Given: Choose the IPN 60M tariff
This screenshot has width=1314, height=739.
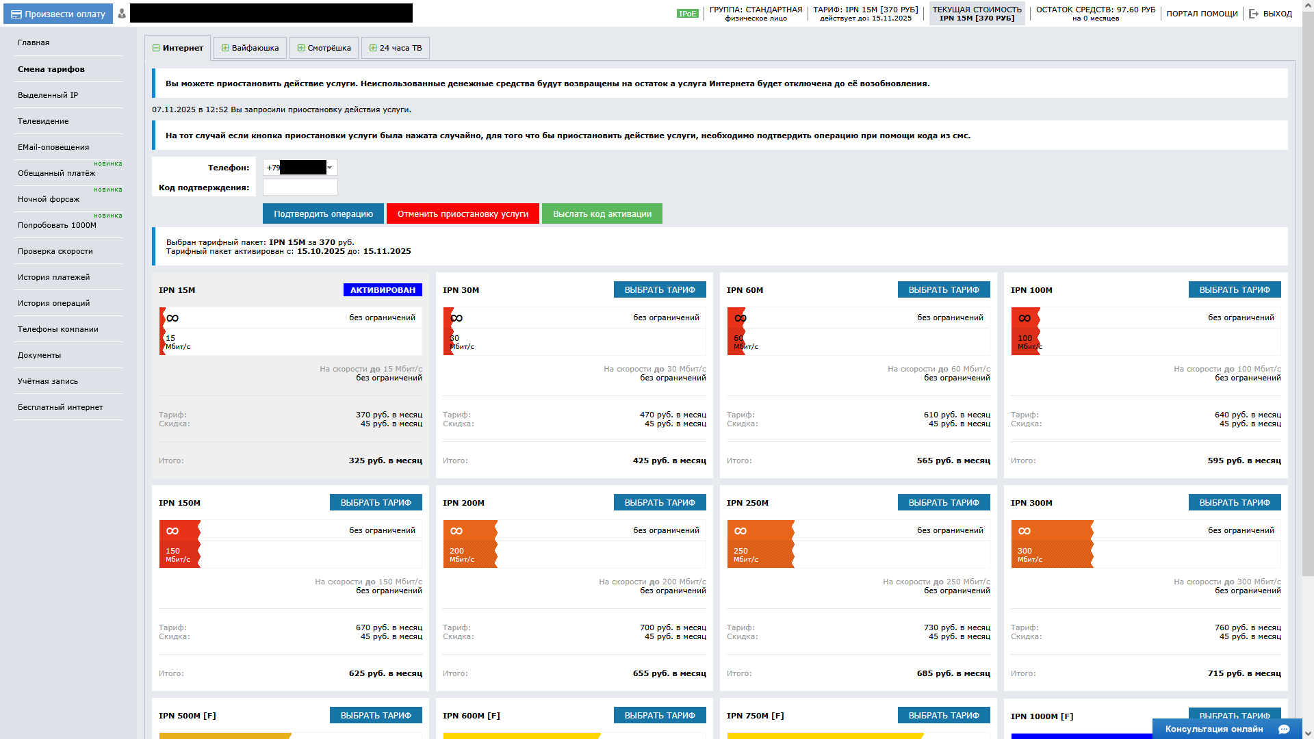Looking at the screenshot, I should coord(943,289).
